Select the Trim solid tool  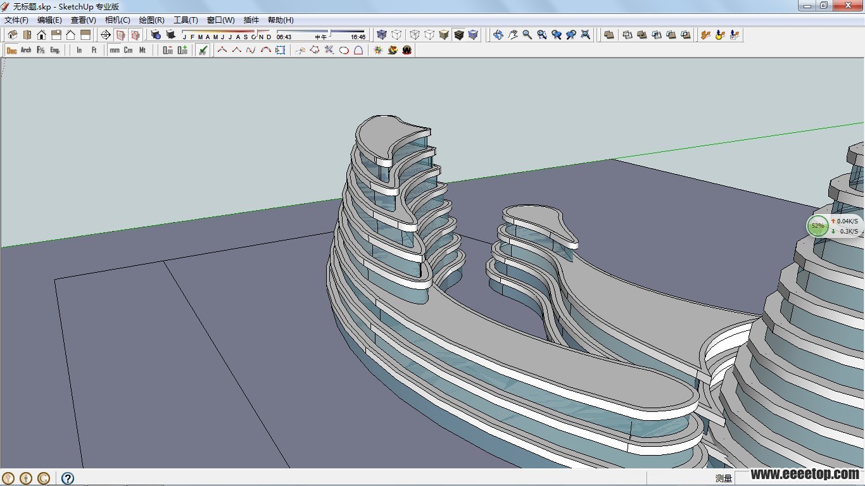671,35
